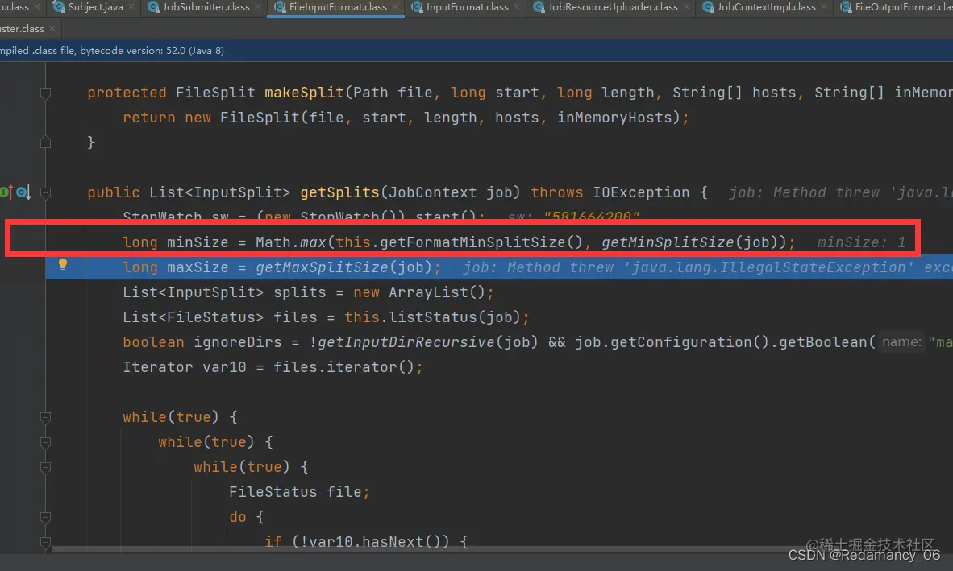Click the inline hint 'minSize: 1'

click(x=861, y=242)
